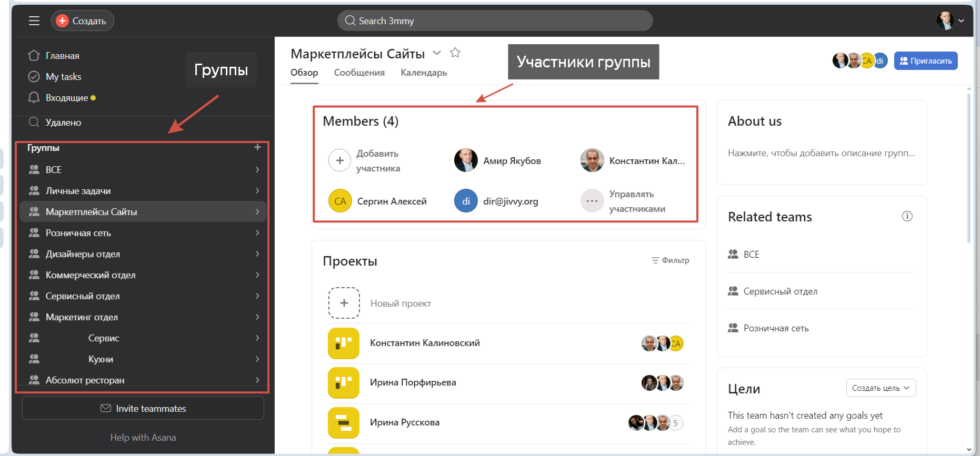Image resolution: width=980 pixels, height=456 pixels.
Task: Open team title dropdown arrow
Action: point(437,53)
